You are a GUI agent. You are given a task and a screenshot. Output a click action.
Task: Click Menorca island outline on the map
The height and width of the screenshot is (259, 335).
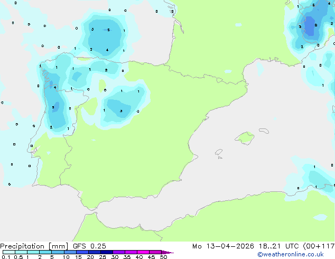pos(264,131)
